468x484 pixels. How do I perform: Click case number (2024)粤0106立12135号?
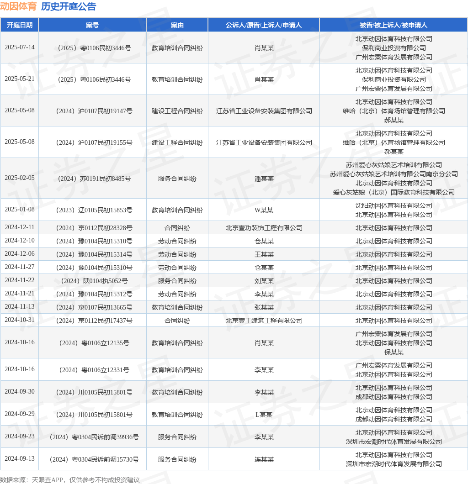pos(94,343)
